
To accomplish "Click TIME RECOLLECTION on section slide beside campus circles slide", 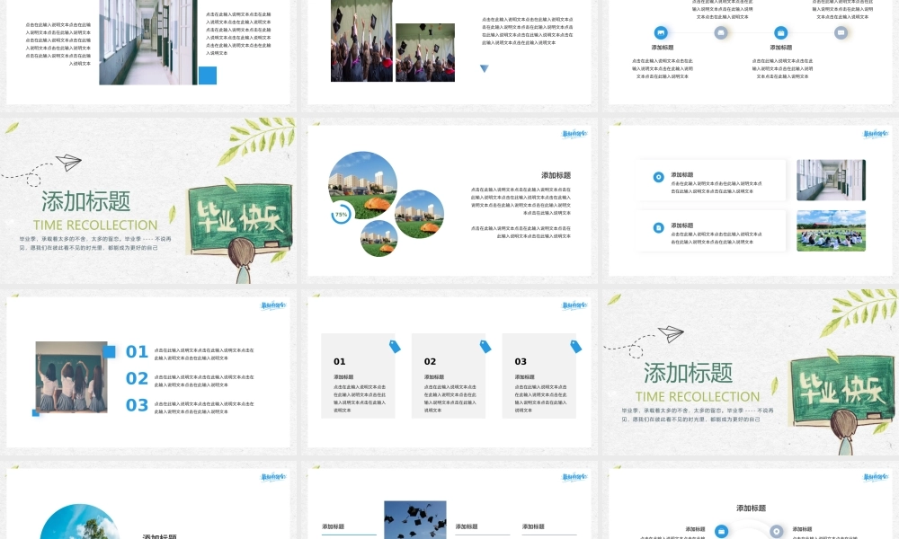I will [x=95, y=225].
